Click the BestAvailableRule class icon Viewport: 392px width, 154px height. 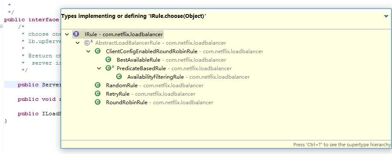(x=108, y=60)
